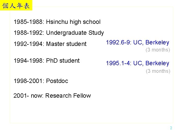Click '(3 months)' below the 1995.1-4 entry
This screenshot has height=137, width=183.
tap(158, 71)
